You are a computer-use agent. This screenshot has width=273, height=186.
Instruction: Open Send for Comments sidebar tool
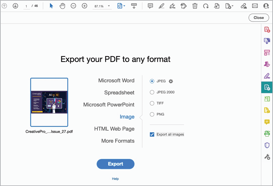tap(267, 111)
